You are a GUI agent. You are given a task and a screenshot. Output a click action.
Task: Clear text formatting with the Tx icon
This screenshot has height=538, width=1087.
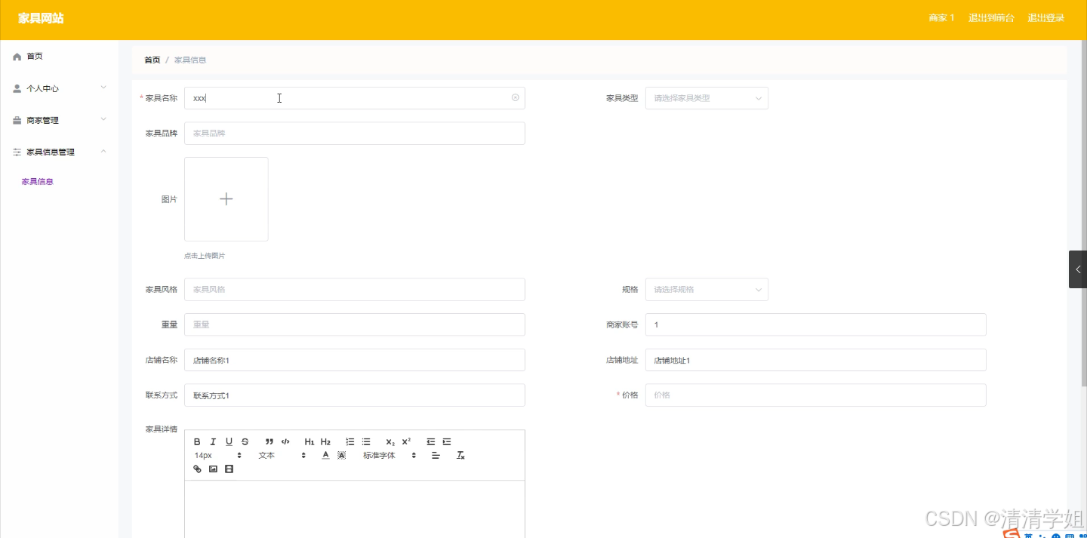[460, 456]
